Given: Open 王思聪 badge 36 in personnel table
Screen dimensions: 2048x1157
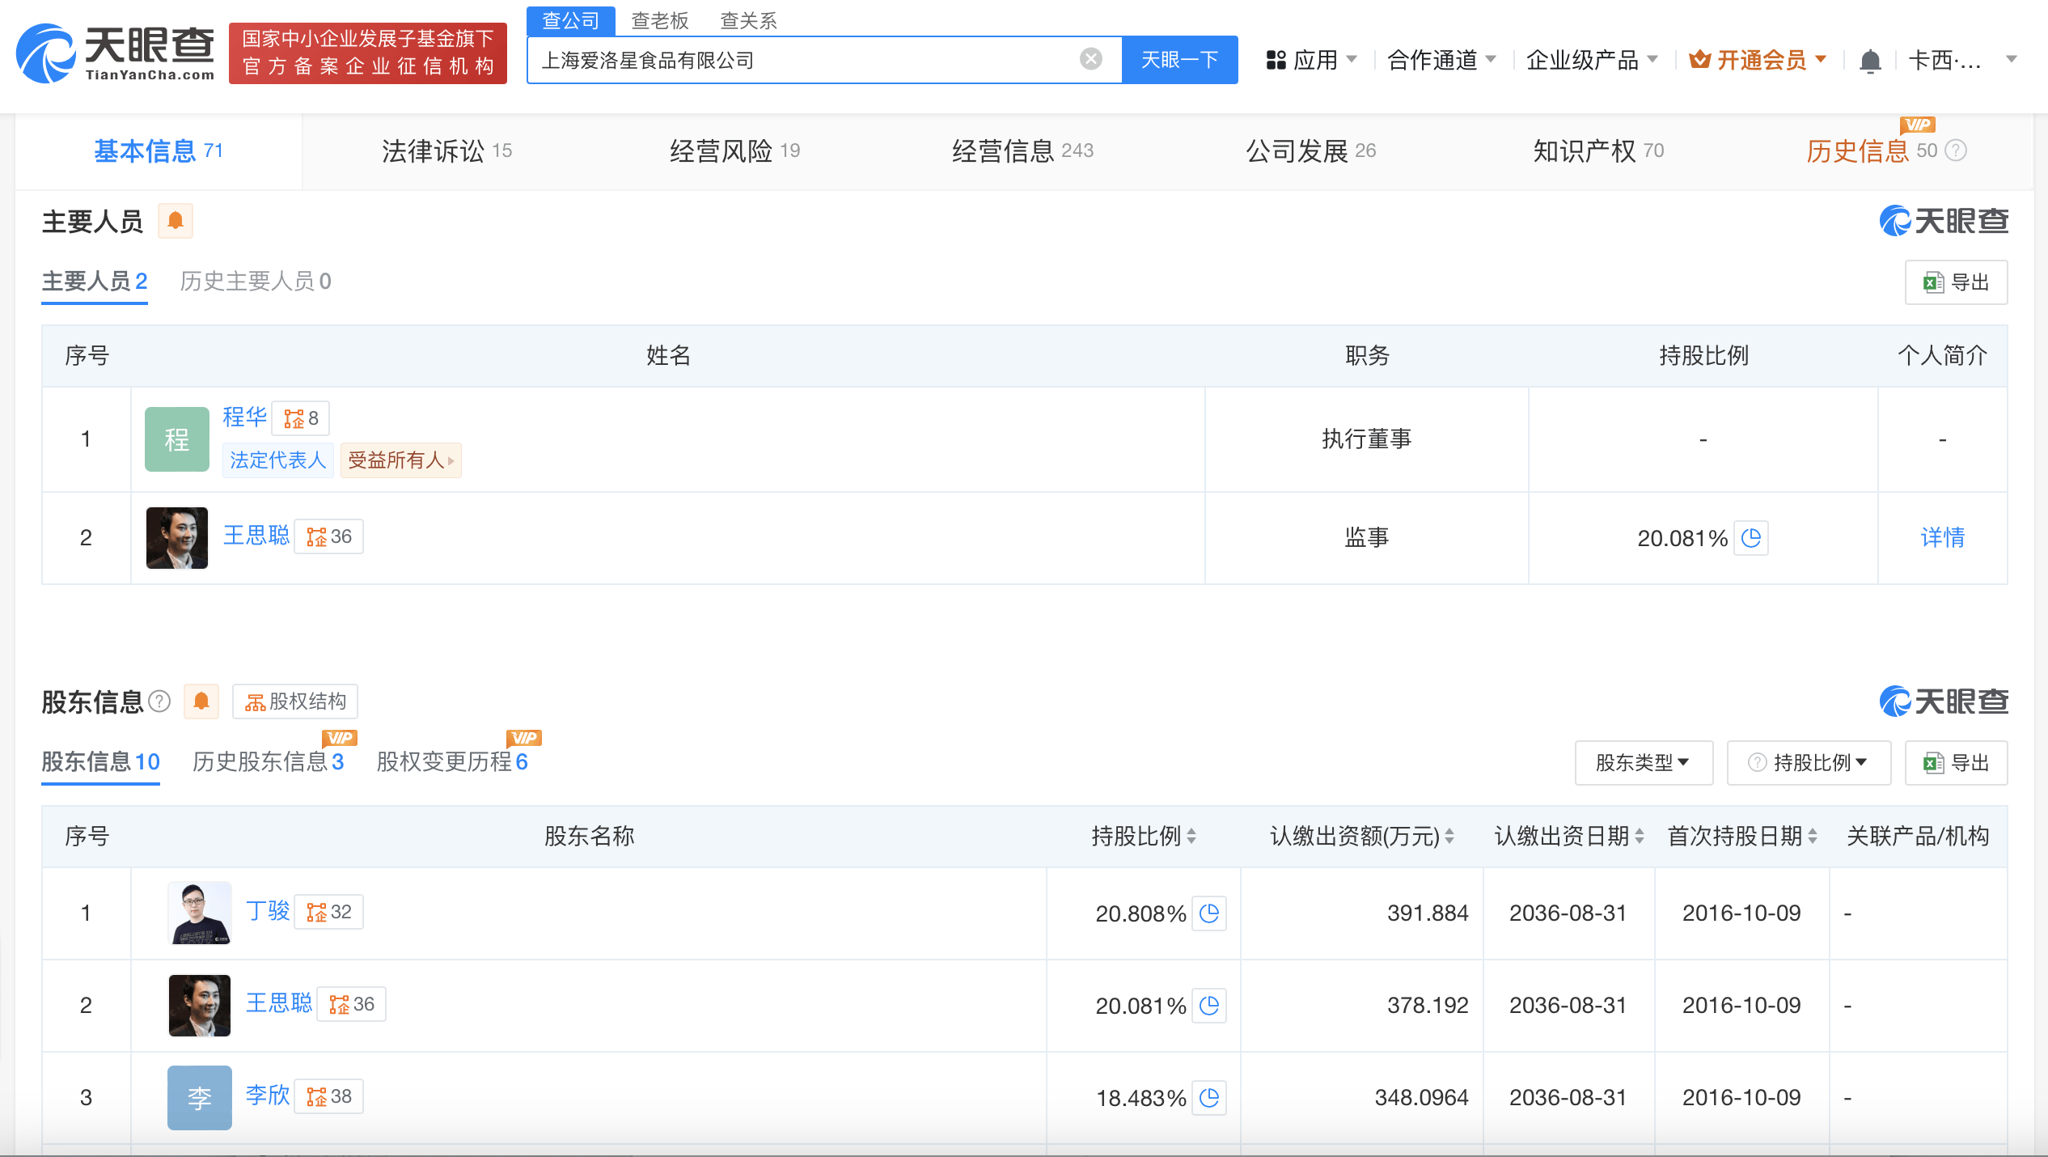Looking at the screenshot, I should (x=329, y=536).
